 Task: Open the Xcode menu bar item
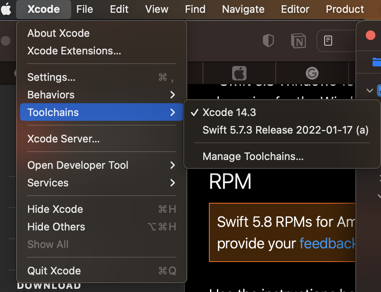pos(44,9)
